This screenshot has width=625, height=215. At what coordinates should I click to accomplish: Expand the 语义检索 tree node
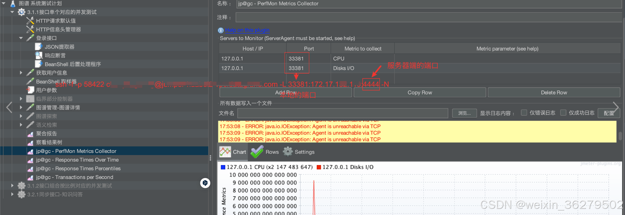pos(21,125)
